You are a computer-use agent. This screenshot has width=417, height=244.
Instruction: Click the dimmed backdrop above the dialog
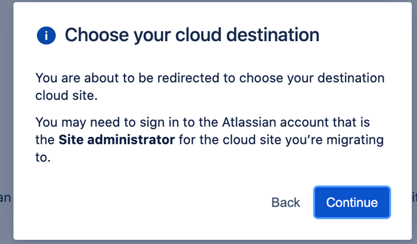(x=209, y=1)
